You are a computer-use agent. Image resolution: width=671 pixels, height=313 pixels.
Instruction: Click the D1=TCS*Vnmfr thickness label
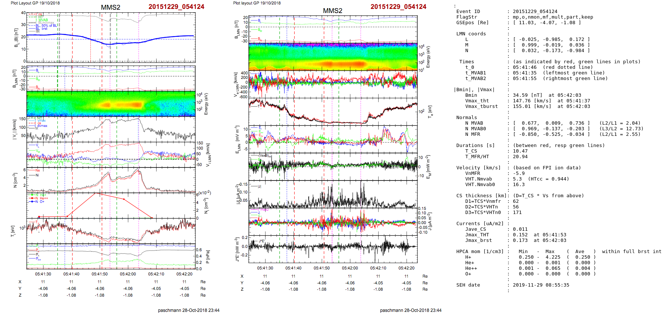click(x=483, y=201)
